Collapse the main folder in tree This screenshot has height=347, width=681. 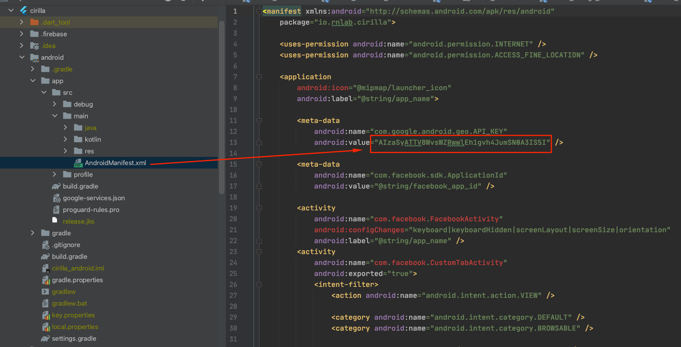(55, 116)
